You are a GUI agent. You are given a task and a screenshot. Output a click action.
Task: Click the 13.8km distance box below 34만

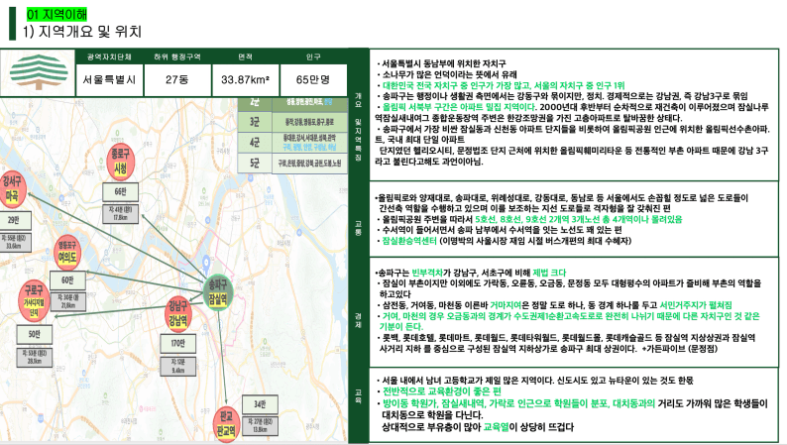coord(260,425)
